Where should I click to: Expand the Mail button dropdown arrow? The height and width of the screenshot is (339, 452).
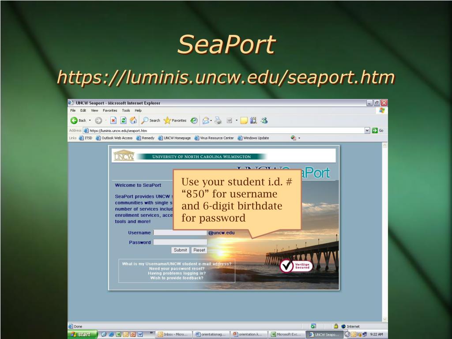(x=211, y=121)
